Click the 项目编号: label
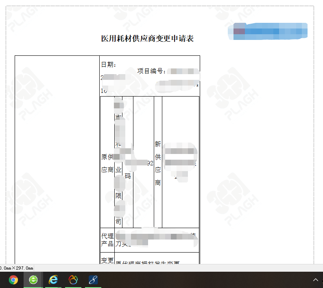The image size is (323, 288). [x=152, y=71]
